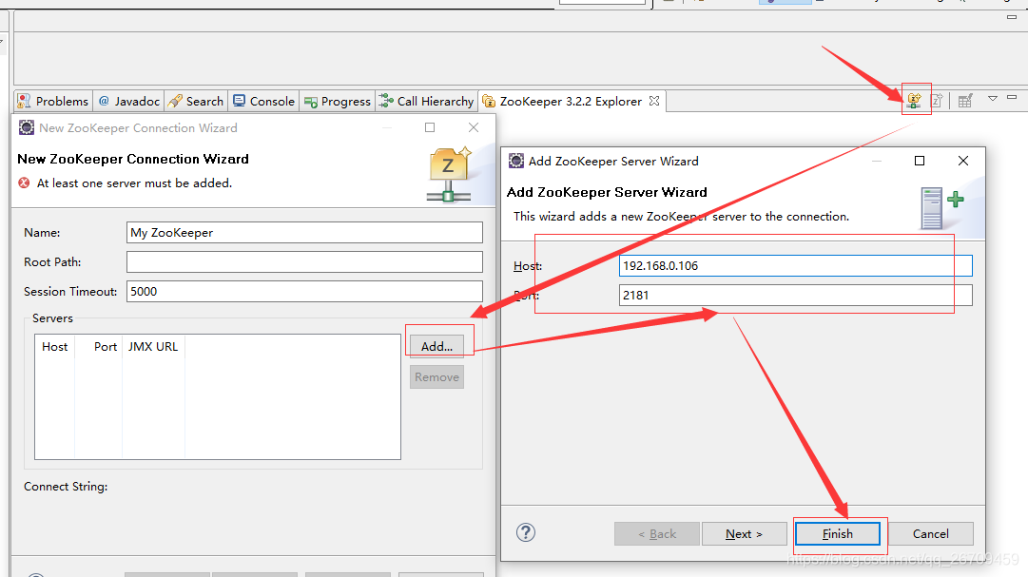Click Add... in the Servers group
This screenshot has height=577, width=1028.
(x=436, y=346)
